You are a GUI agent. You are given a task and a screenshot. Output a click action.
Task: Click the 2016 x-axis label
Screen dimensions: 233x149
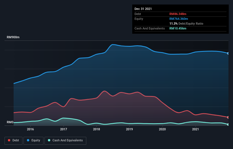click(30, 129)
